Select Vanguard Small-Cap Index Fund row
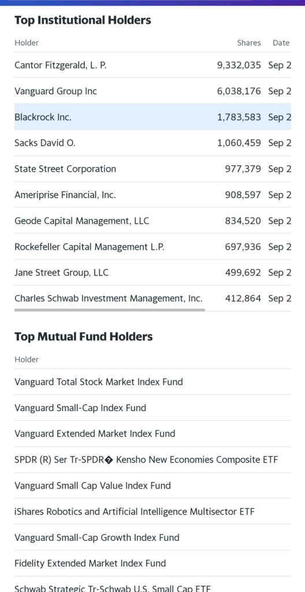 tap(152, 408)
